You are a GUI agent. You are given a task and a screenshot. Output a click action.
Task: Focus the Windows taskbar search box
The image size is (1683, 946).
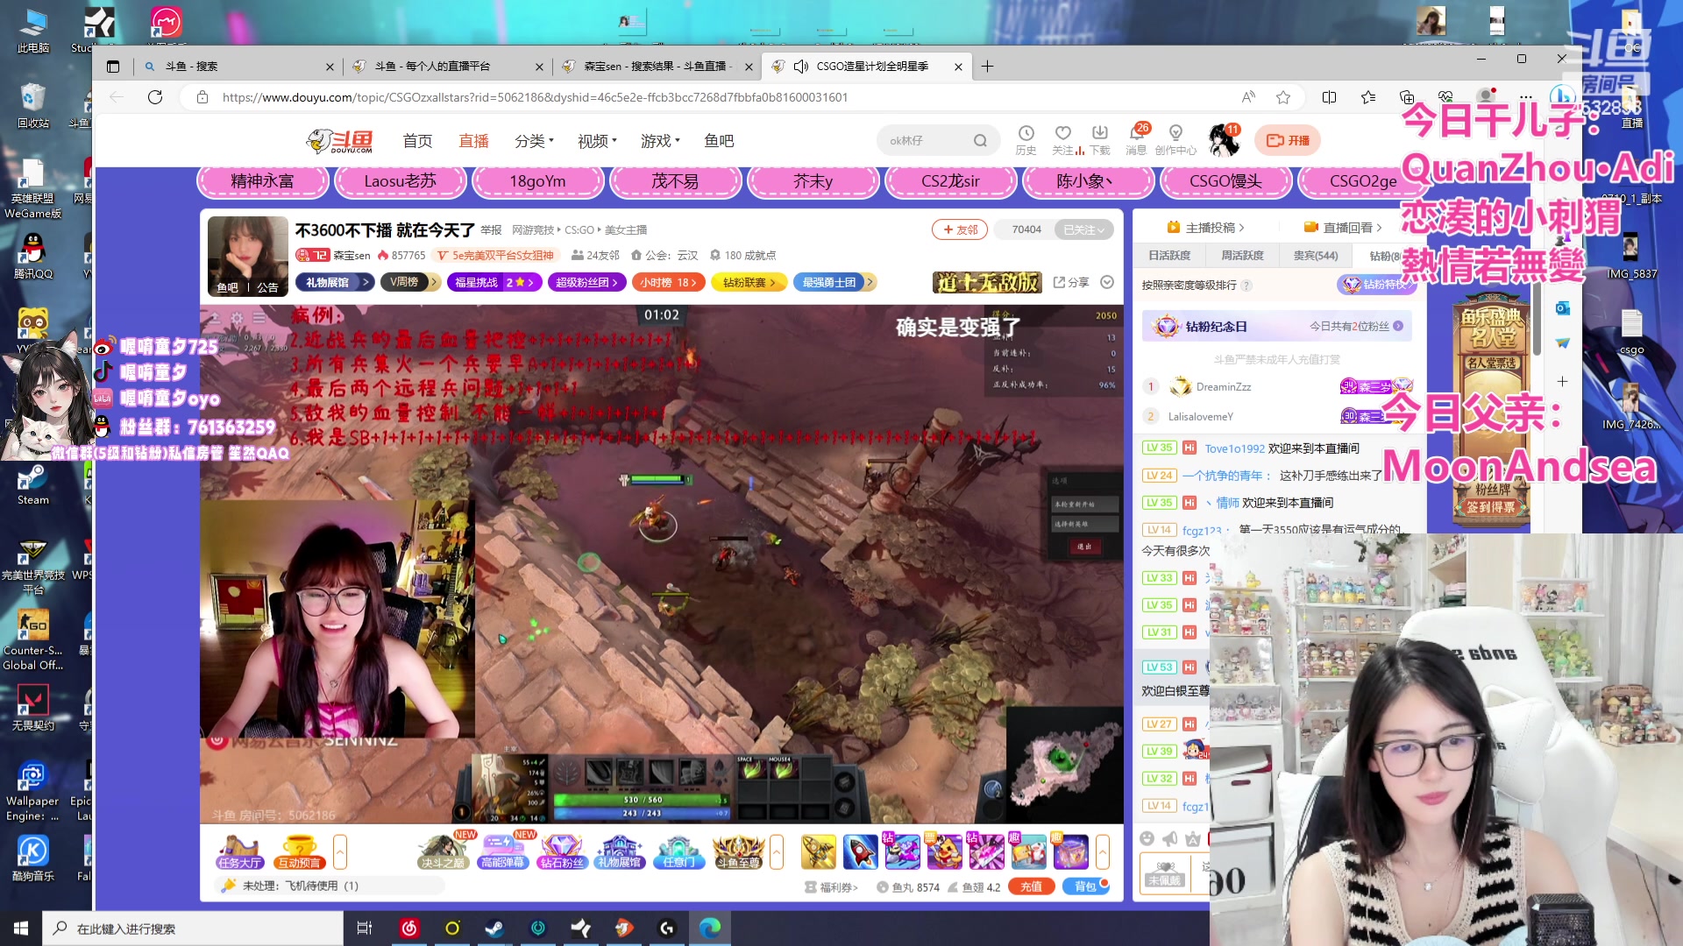[x=193, y=928]
